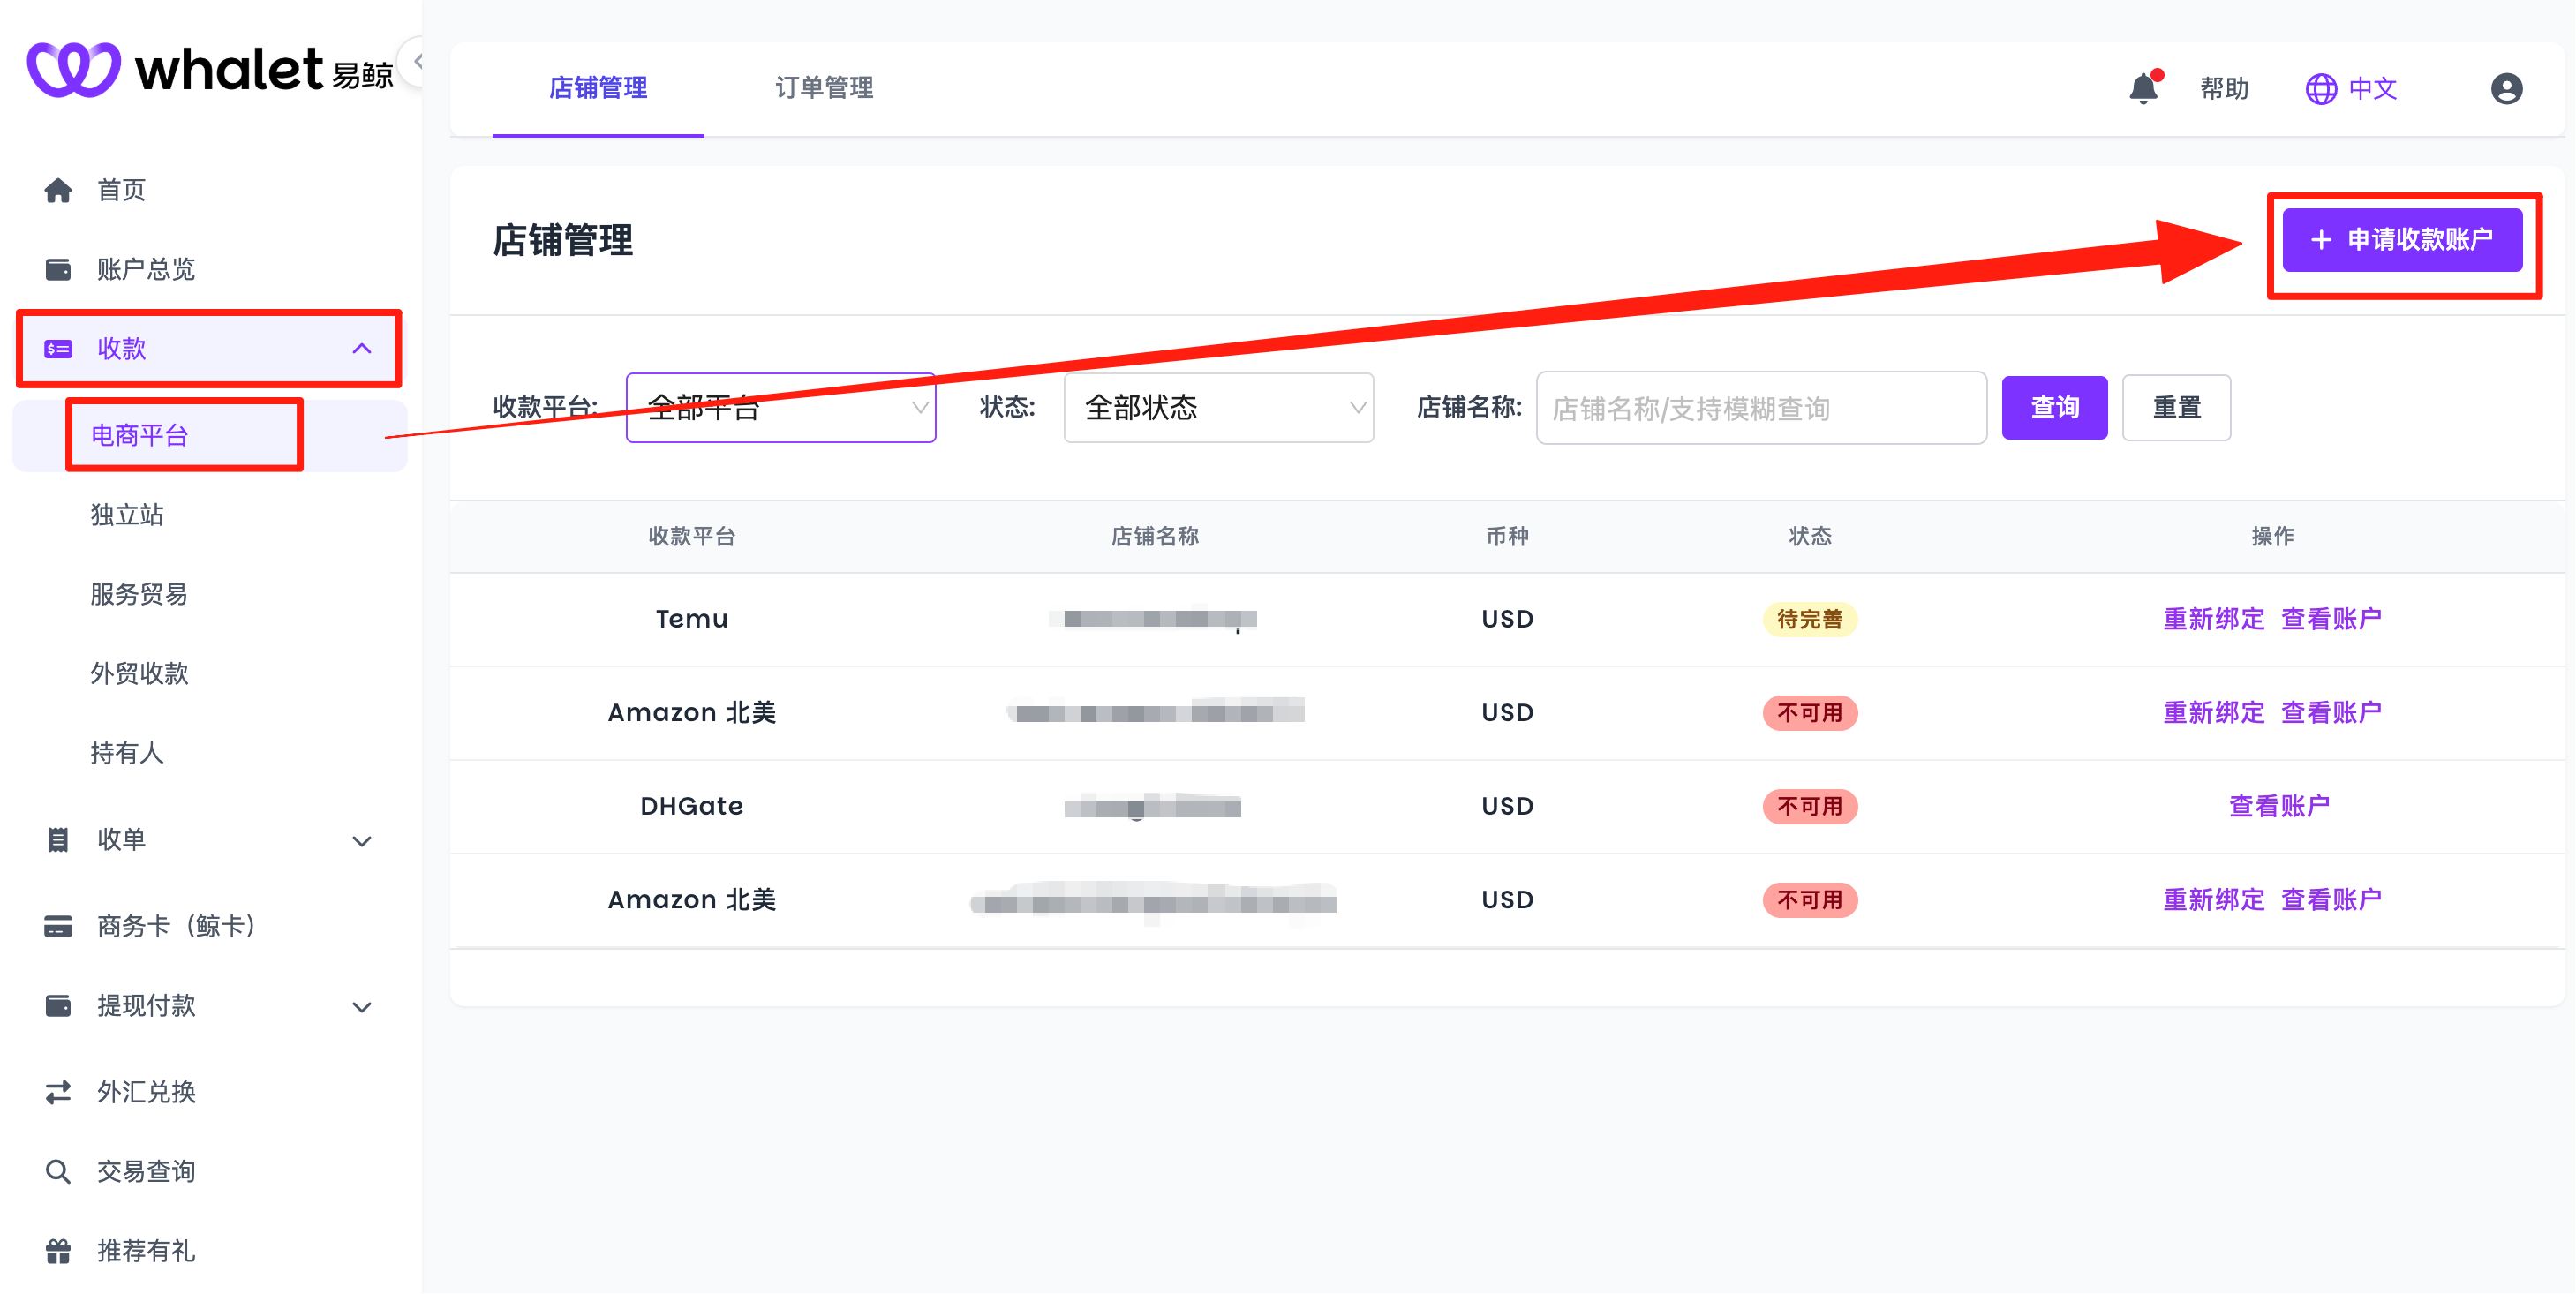Screen dimensions: 2576x1294
Task: Collapse the 收款 menu section
Action: (361, 348)
